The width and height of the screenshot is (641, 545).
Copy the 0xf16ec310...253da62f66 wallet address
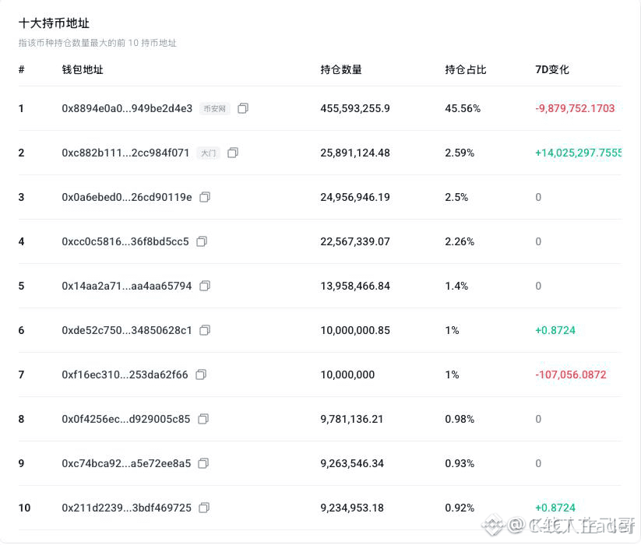(x=201, y=374)
